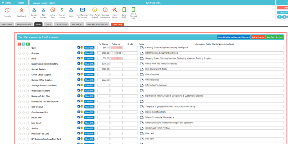Open the notes icon for Ceo Creative
The width and height of the screenshot is (288, 144).
(141, 107)
